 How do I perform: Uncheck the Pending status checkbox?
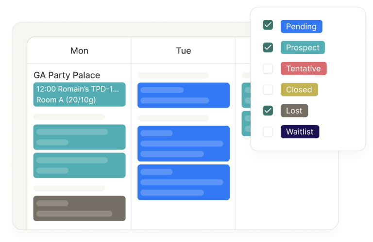click(268, 25)
